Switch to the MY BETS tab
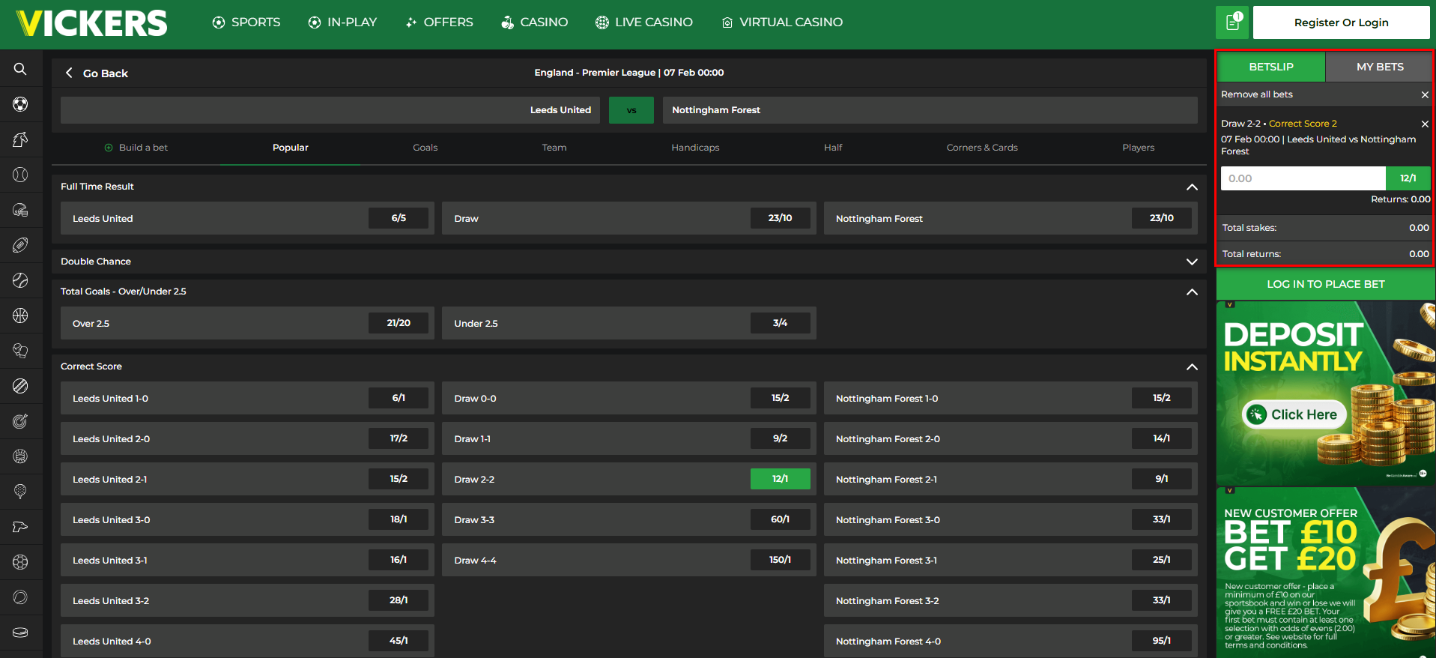1436x658 pixels. coord(1380,67)
